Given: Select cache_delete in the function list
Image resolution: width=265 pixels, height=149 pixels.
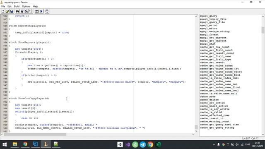Looking at the screenshot, I should (209, 100).
